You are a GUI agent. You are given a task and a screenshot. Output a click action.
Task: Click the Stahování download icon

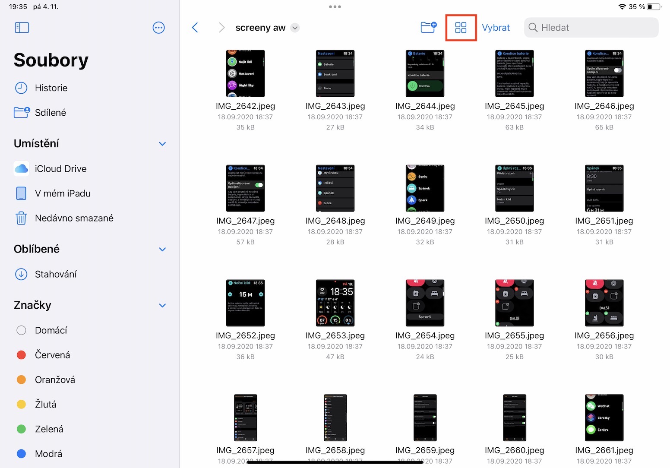(x=21, y=274)
